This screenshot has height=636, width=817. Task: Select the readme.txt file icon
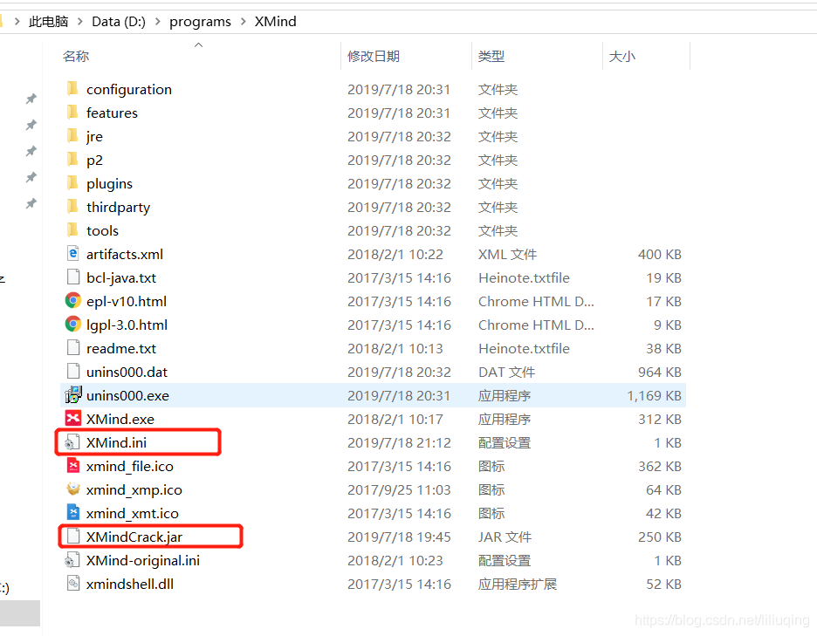tap(73, 348)
